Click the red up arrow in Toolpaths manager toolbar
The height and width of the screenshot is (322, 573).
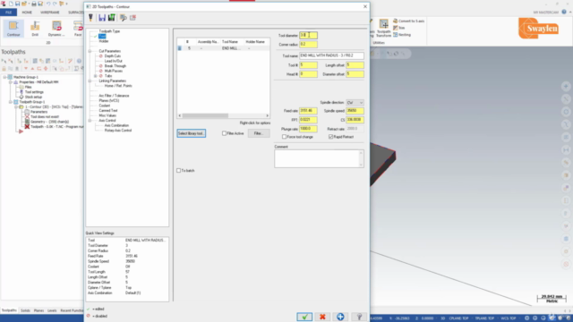pyautogui.click(x=32, y=68)
